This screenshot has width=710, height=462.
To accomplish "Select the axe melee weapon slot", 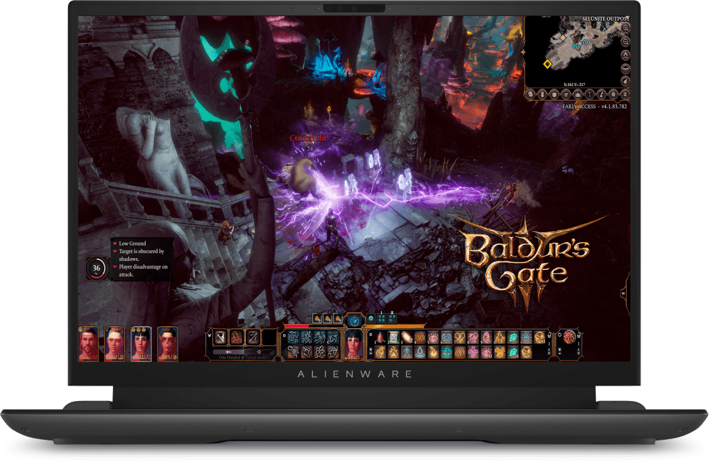I will tap(219, 337).
